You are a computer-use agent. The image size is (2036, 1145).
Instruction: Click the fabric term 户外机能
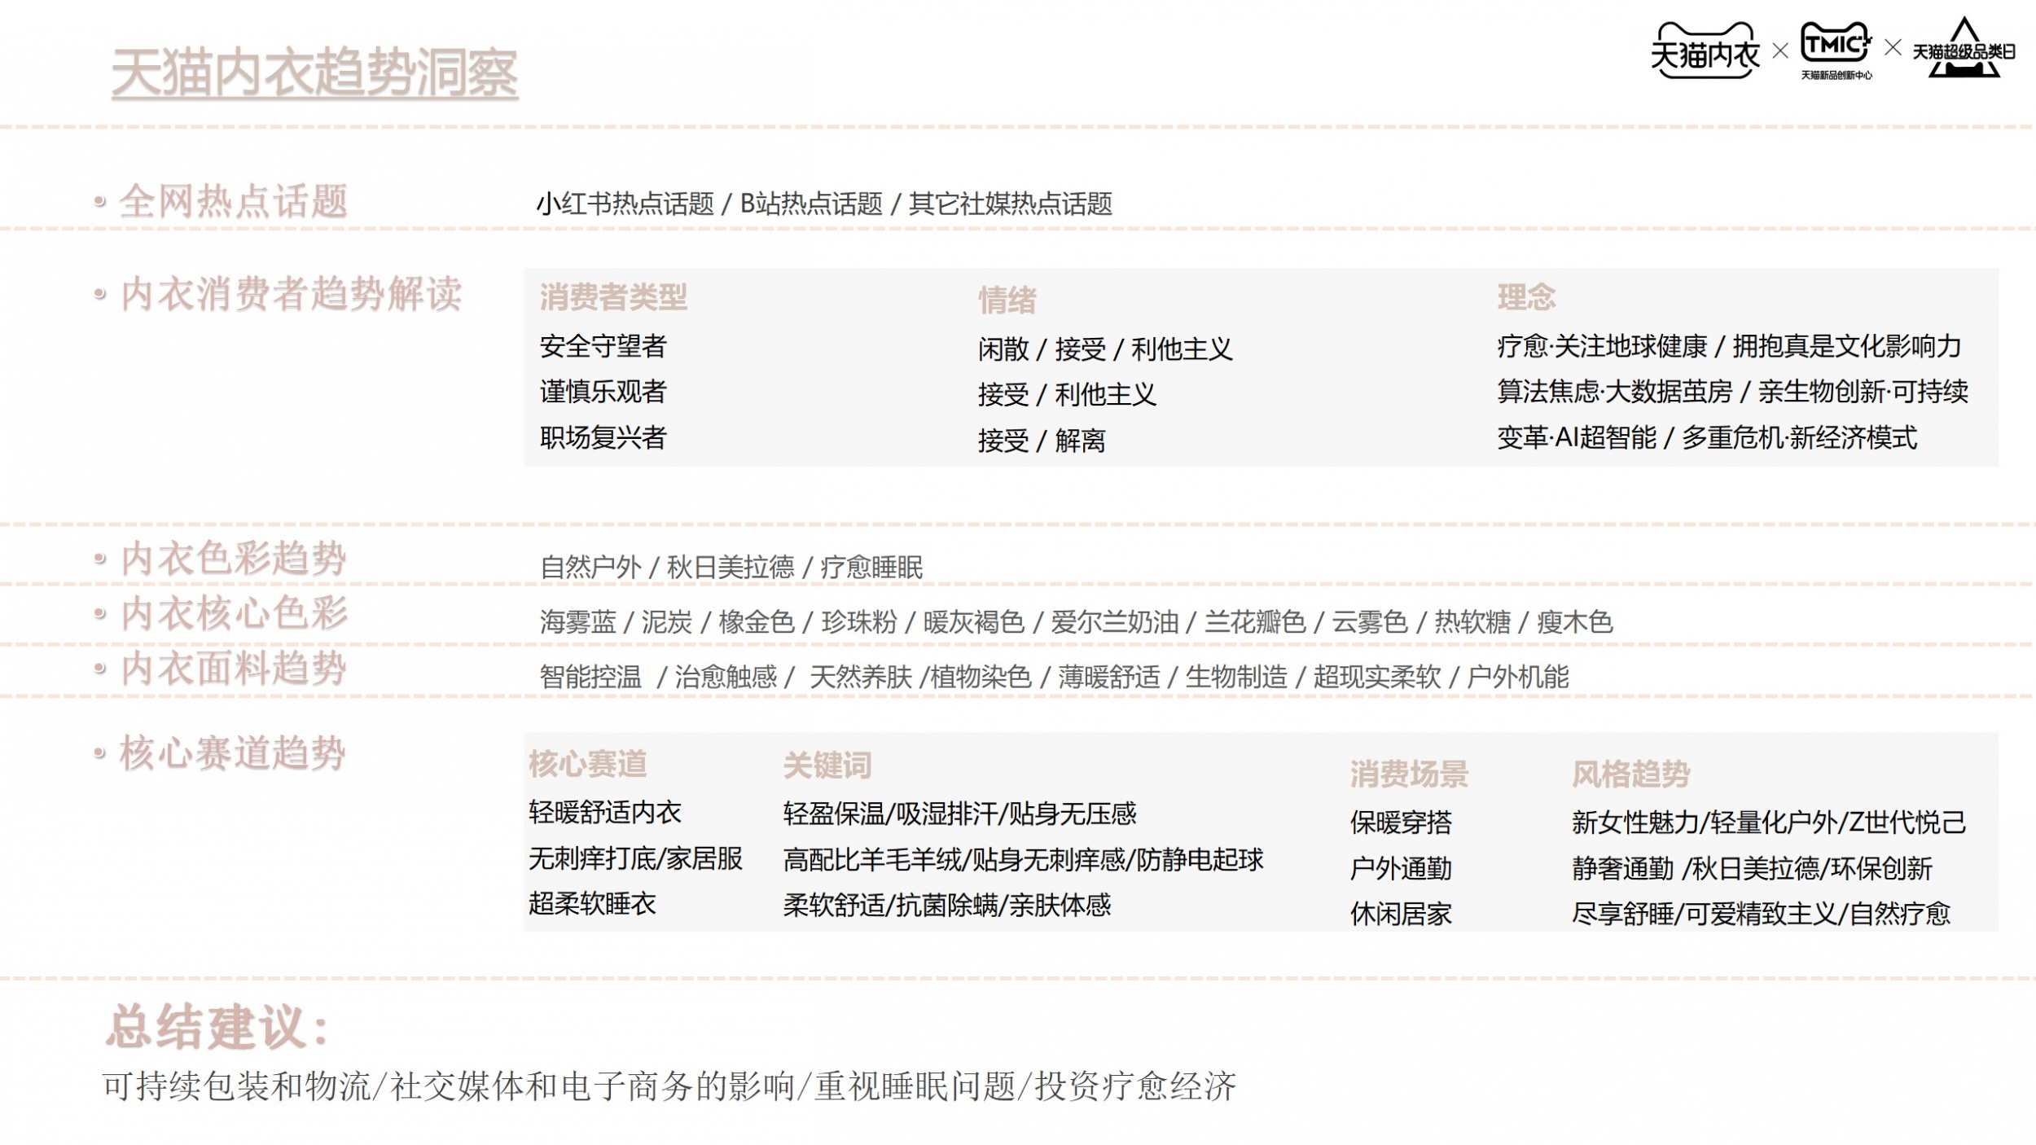click(1518, 677)
